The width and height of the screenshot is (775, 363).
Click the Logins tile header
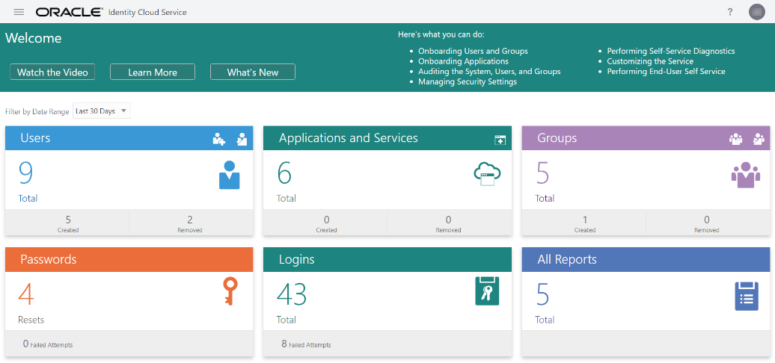(x=387, y=259)
